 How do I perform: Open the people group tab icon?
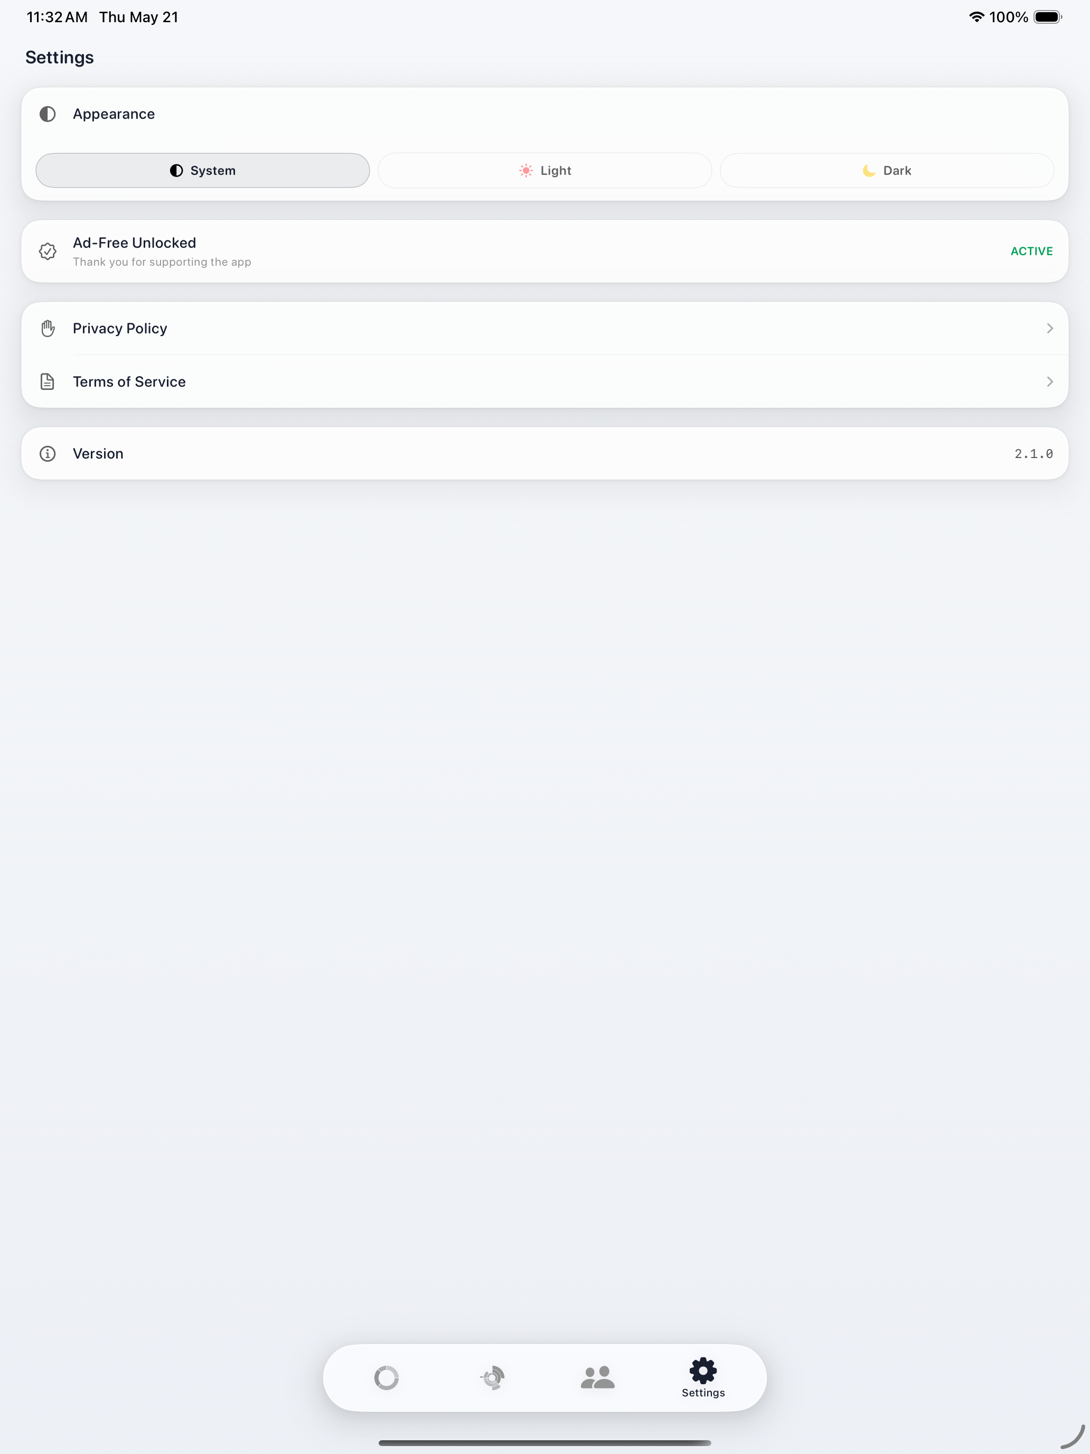(x=597, y=1376)
